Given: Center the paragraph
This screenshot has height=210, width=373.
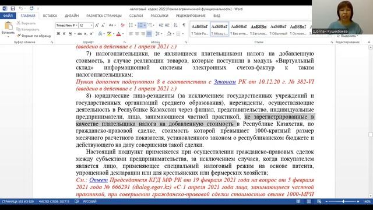Looking at the screenshot, I should click(137, 34).
